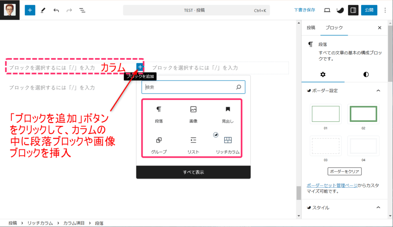This screenshot has width=393, height=227.
Task: Open the preview monitor icon
Action: 327,10
